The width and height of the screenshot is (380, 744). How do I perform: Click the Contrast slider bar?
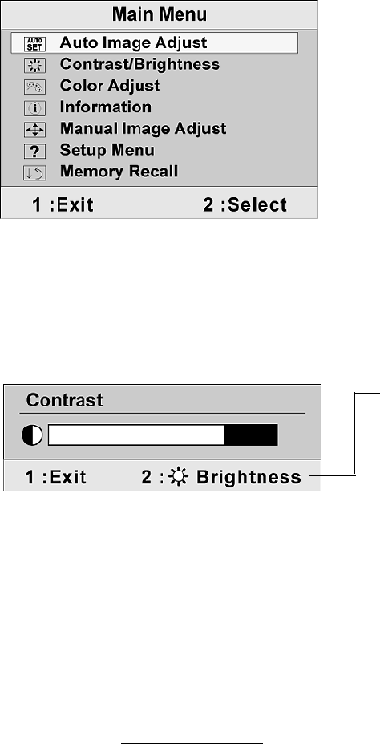coord(163,435)
